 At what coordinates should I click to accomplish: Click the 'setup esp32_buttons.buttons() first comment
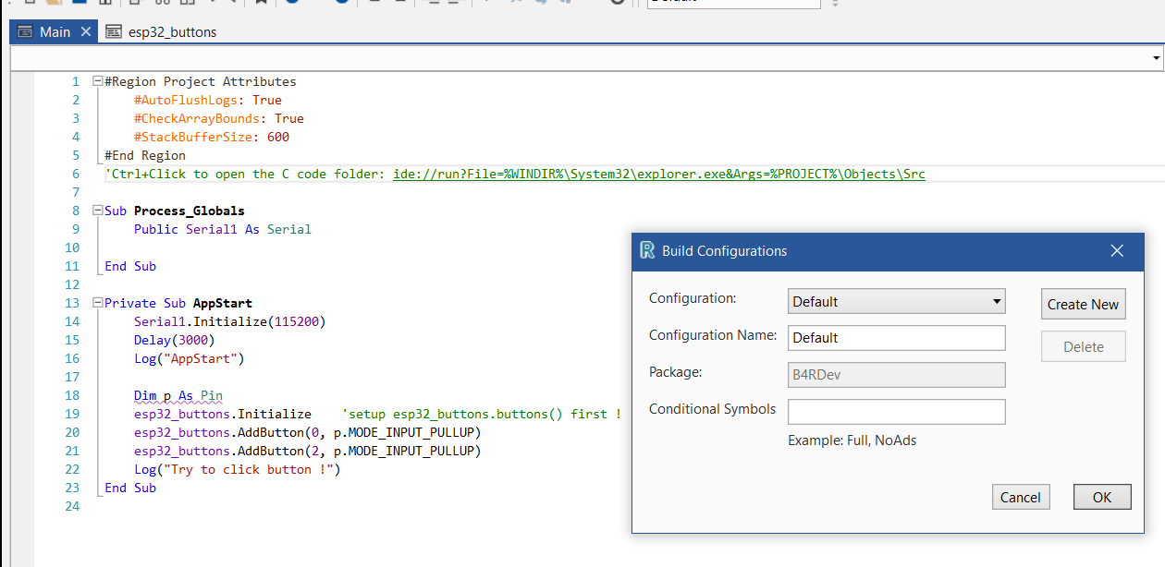tap(482, 414)
